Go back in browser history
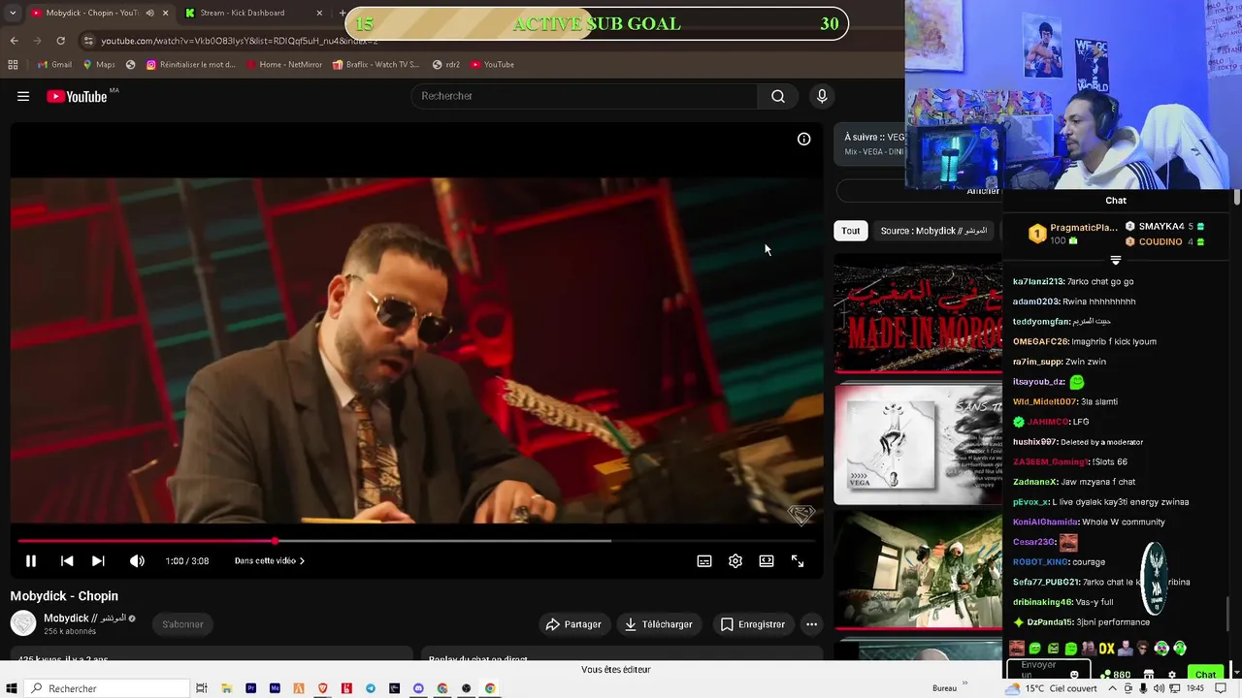Screen dimensions: 1242x698 pos(14,41)
